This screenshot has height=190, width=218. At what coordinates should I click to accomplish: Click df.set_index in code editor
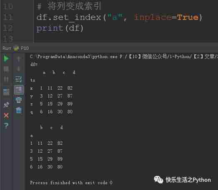pos(69,17)
